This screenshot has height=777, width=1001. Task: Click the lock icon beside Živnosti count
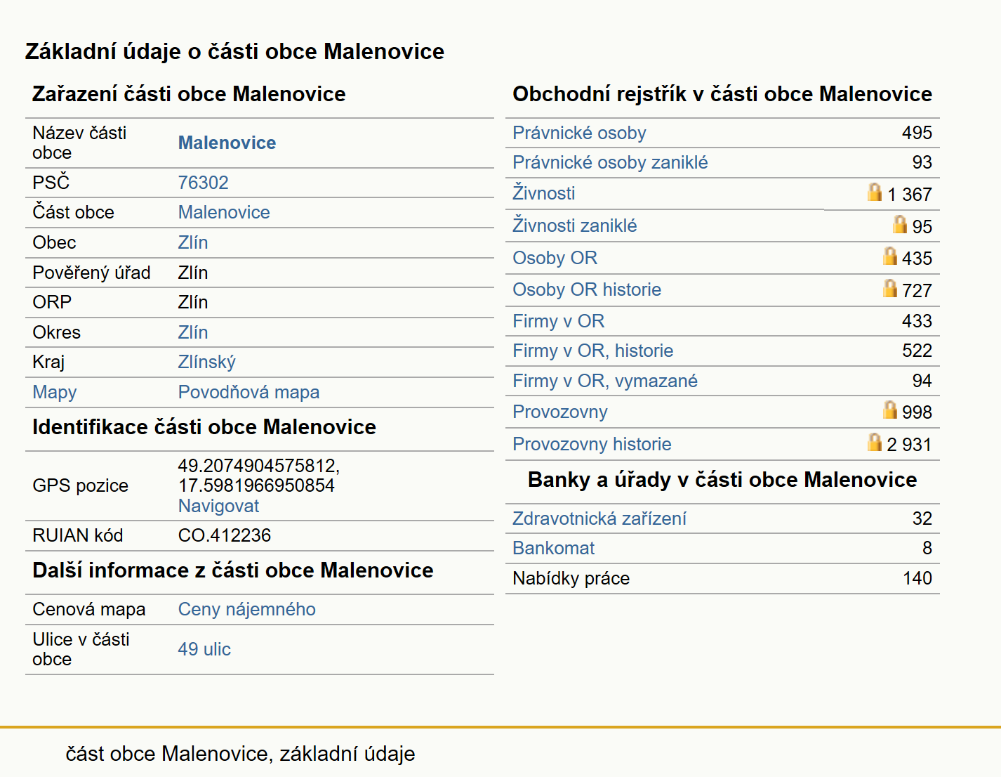point(875,192)
